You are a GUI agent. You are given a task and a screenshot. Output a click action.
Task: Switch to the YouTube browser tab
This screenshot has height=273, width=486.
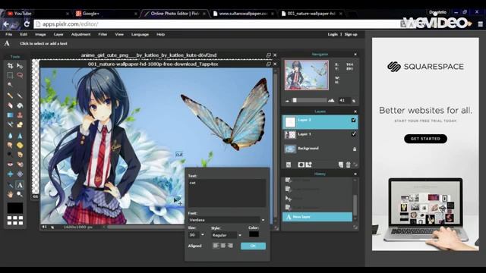(37, 14)
